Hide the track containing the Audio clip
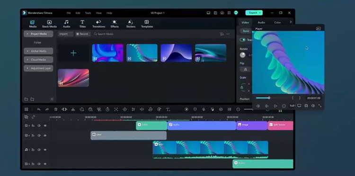Screen dimensions: 355x176 pyautogui.click(x=45, y=125)
